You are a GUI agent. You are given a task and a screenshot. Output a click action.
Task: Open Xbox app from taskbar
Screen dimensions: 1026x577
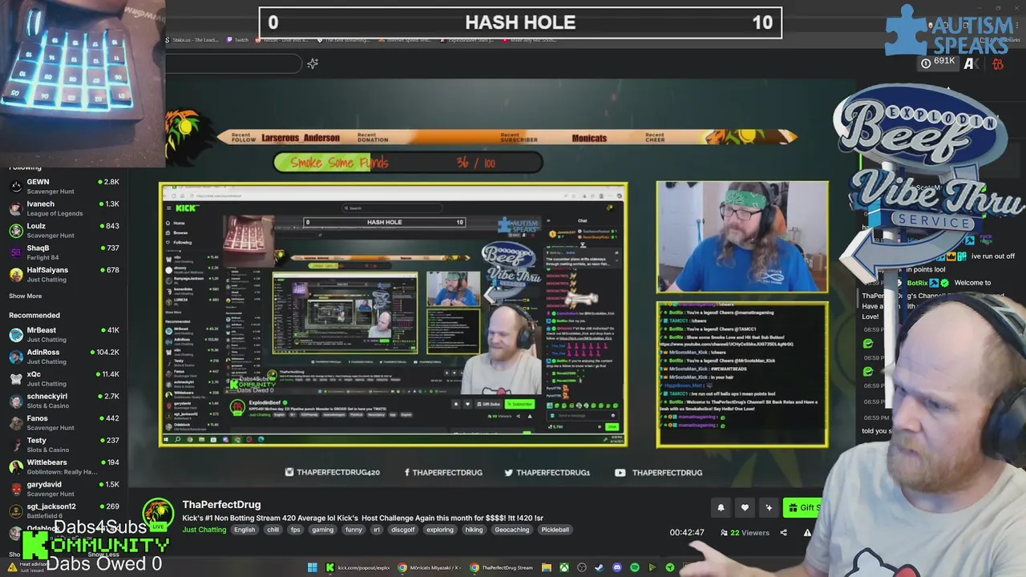[564, 567]
